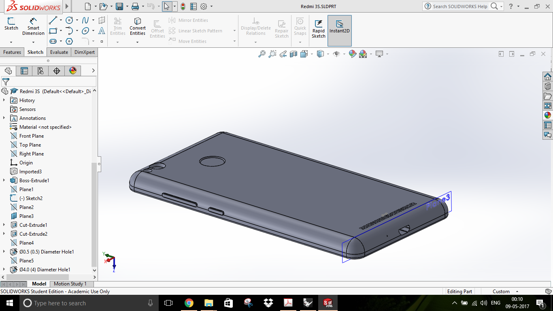Screen dimensions: 553x311
Task: Select Plane3 in the feature tree
Action: 26,216
